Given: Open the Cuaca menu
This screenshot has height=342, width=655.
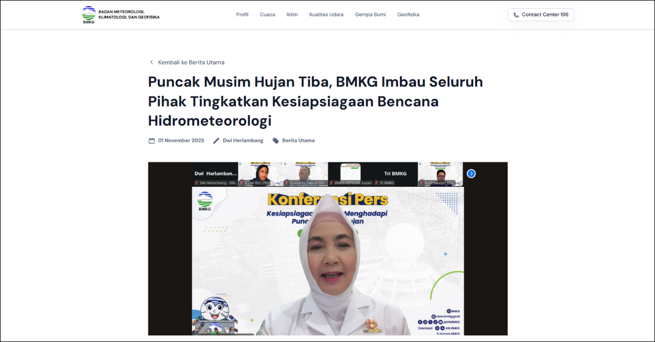Looking at the screenshot, I should pyautogui.click(x=267, y=15).
